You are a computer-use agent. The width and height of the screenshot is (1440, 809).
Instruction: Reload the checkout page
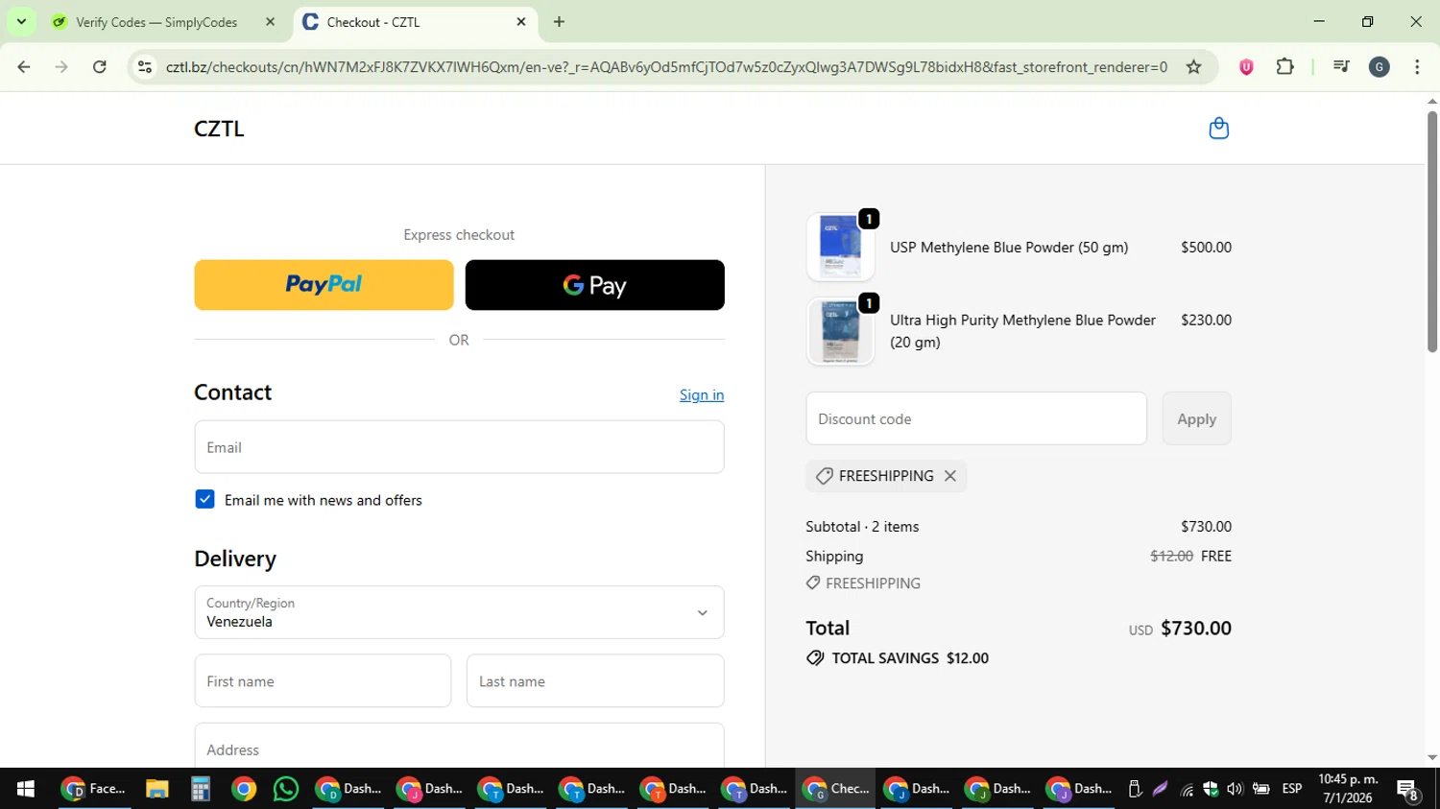pos(100,67)
